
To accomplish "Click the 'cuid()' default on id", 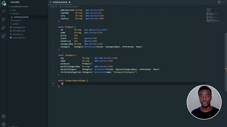I will click(103, 30).
